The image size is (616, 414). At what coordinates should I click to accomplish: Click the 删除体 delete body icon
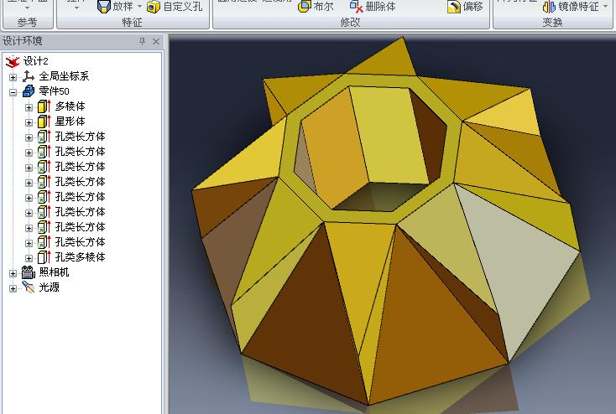357,7
